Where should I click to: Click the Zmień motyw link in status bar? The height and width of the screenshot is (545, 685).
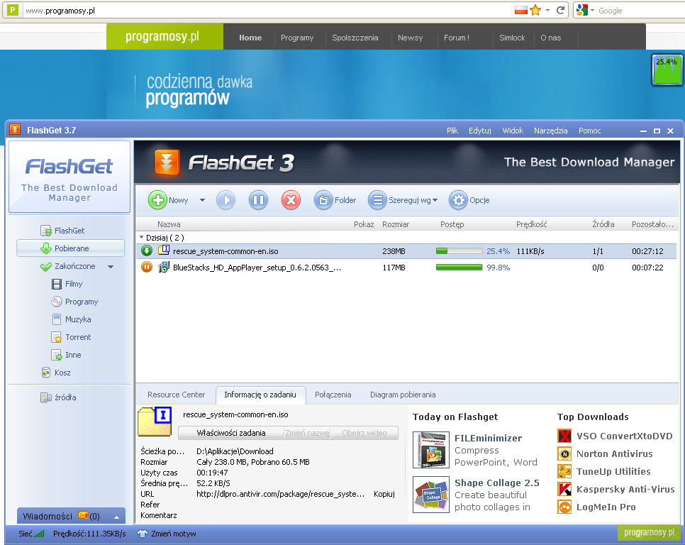[x=174, y=534]
